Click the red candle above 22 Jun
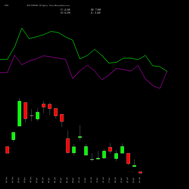 point(7,150)
